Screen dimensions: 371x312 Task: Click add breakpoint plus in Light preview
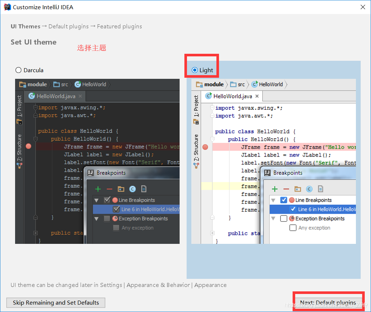tap(275, 189)
